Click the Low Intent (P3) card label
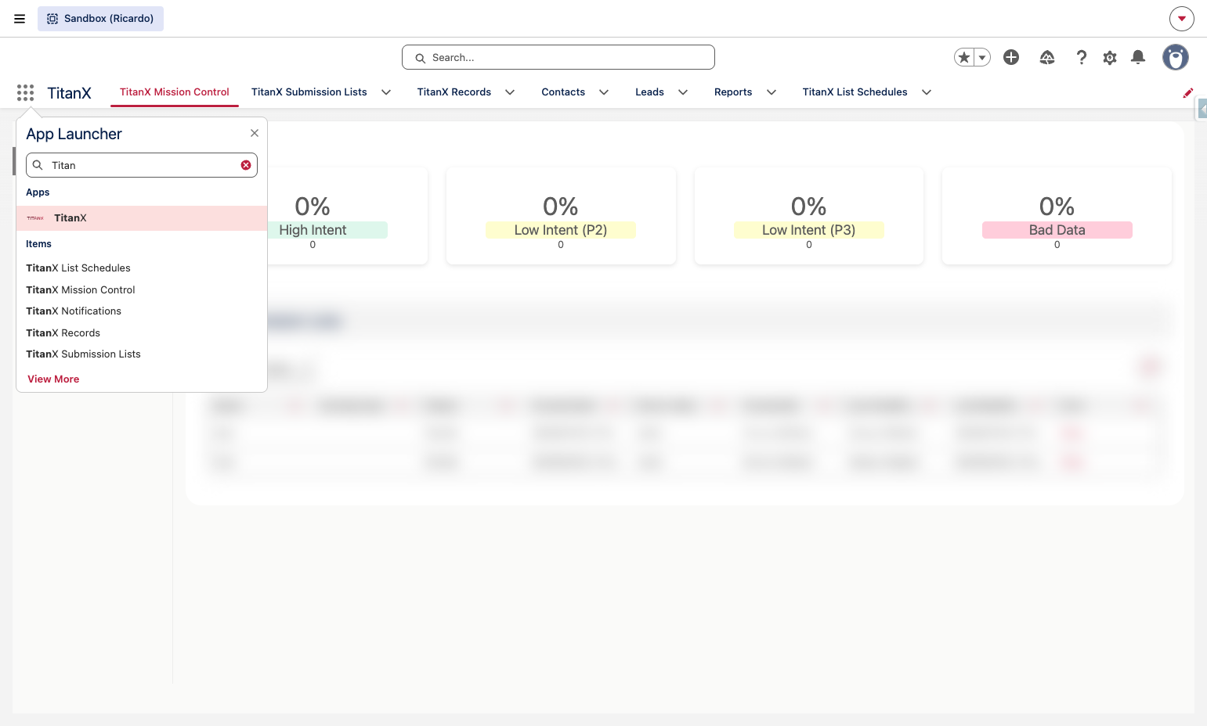 coord(809,230)
